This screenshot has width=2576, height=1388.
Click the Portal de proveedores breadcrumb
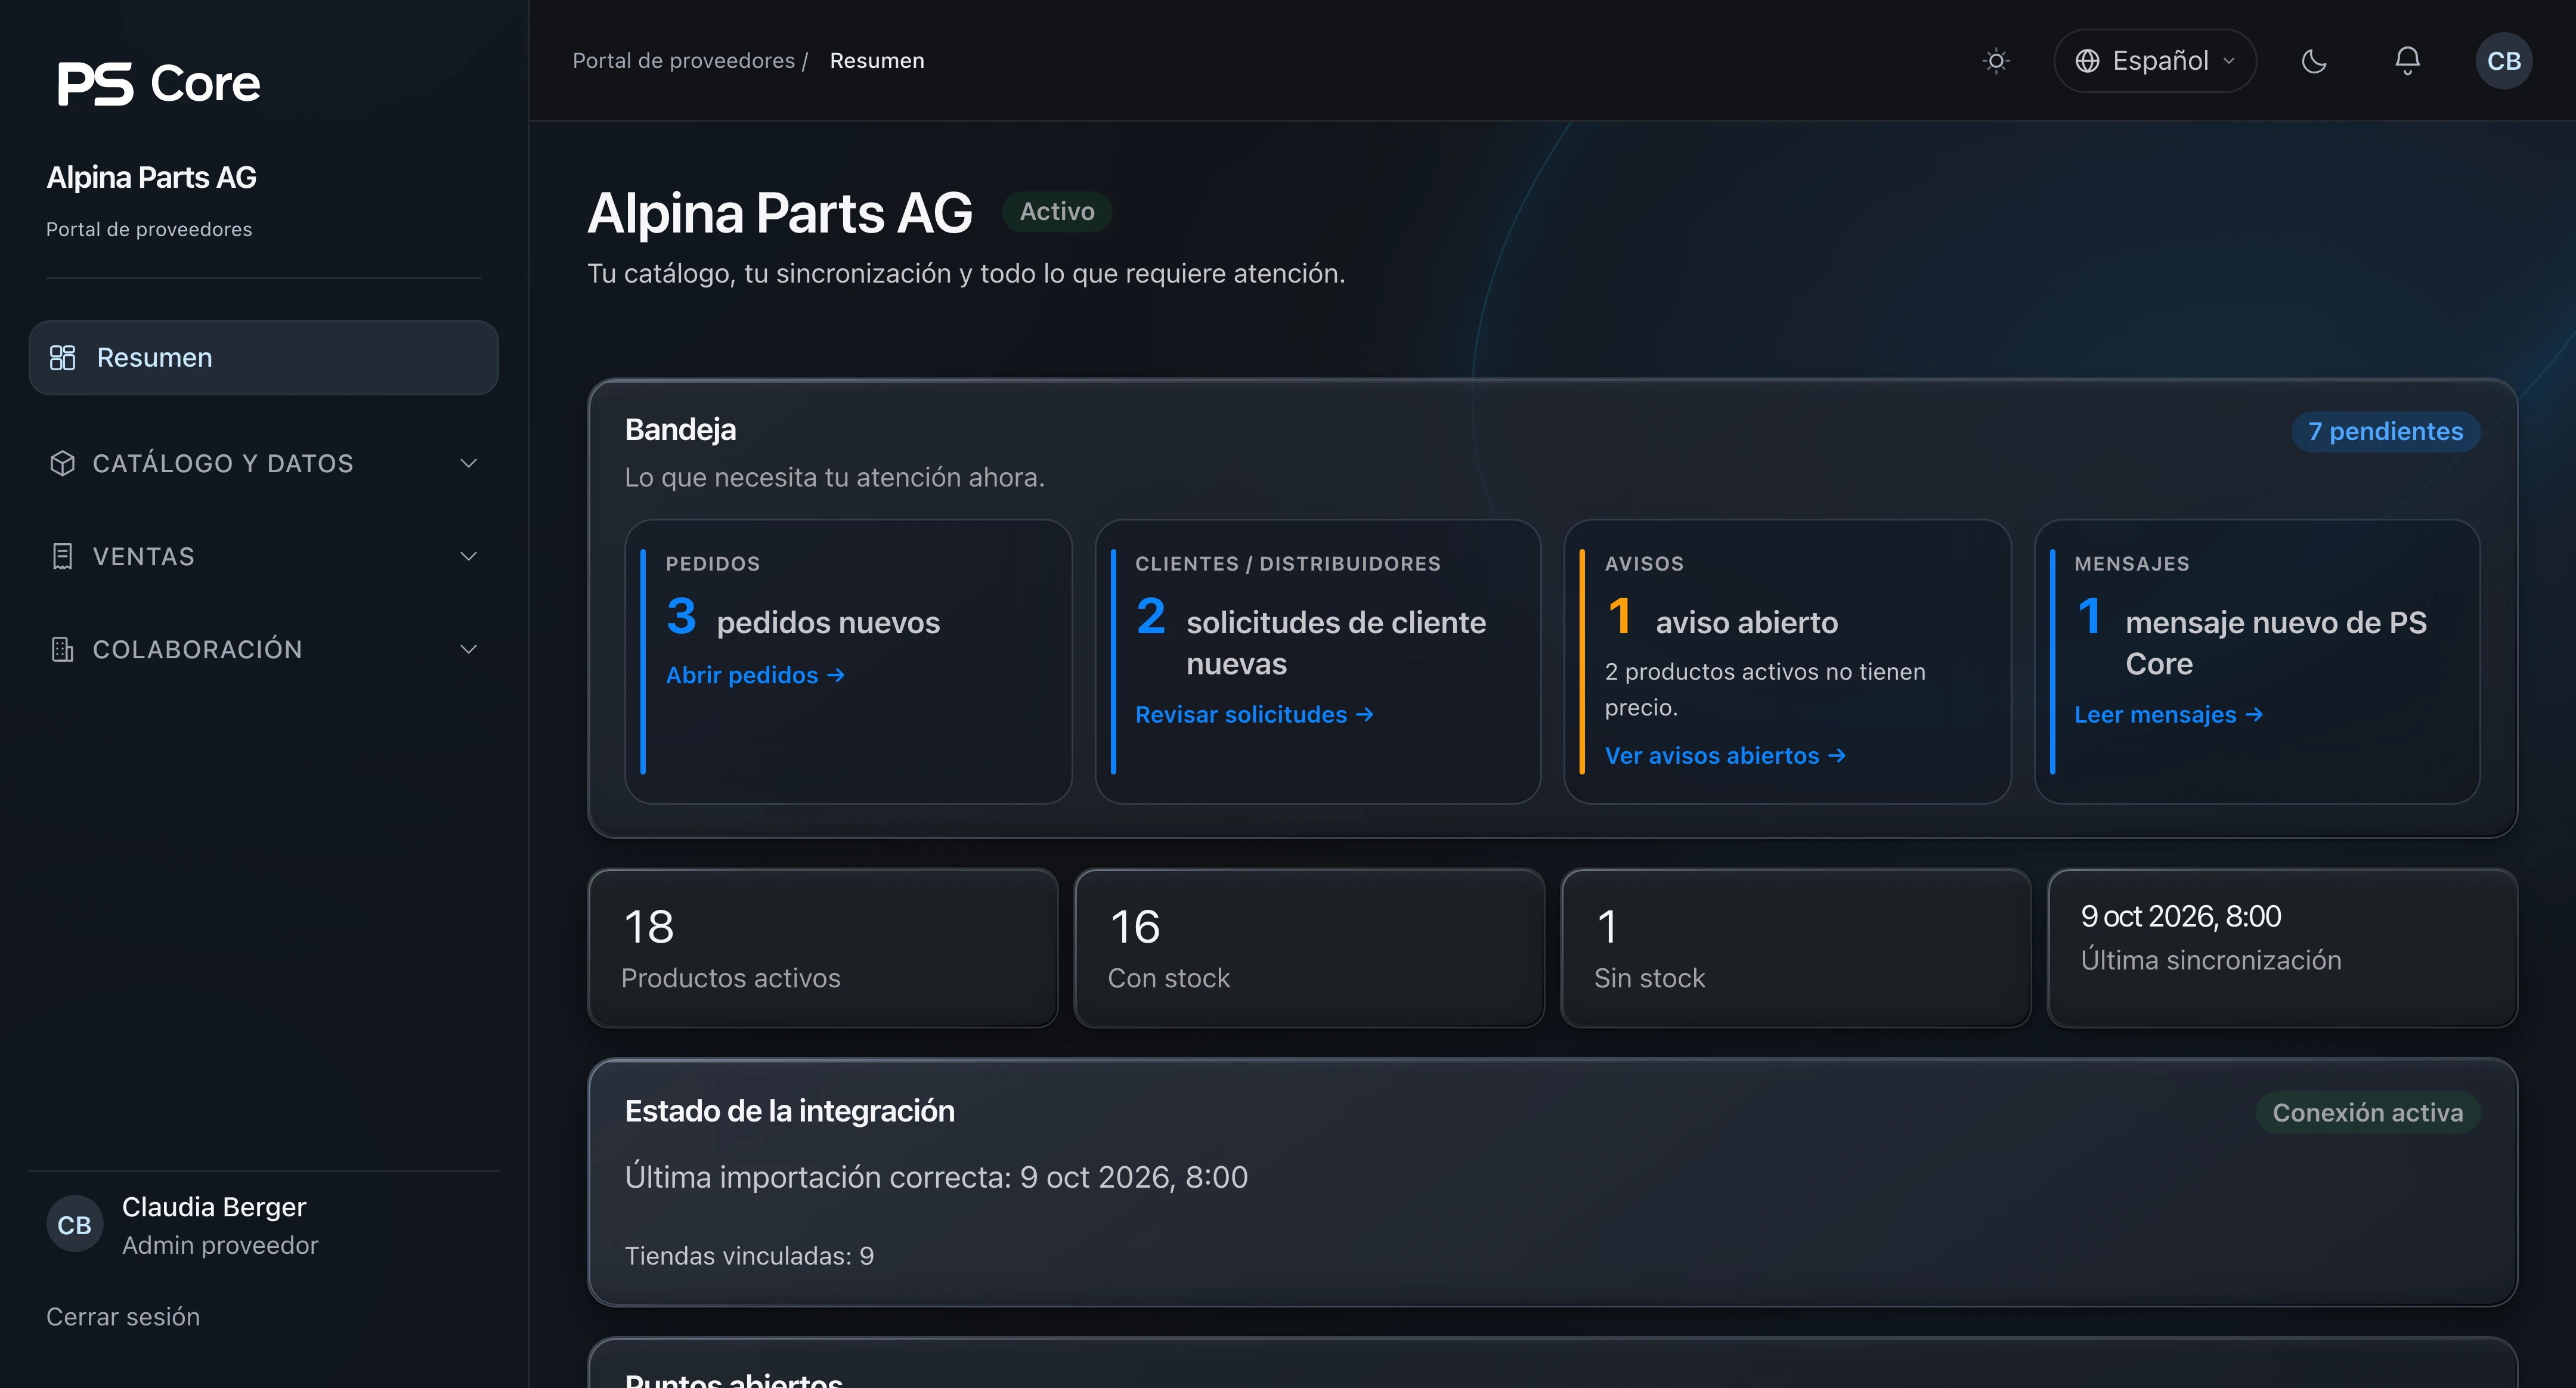pyautogui.click(x=684, y=61)
